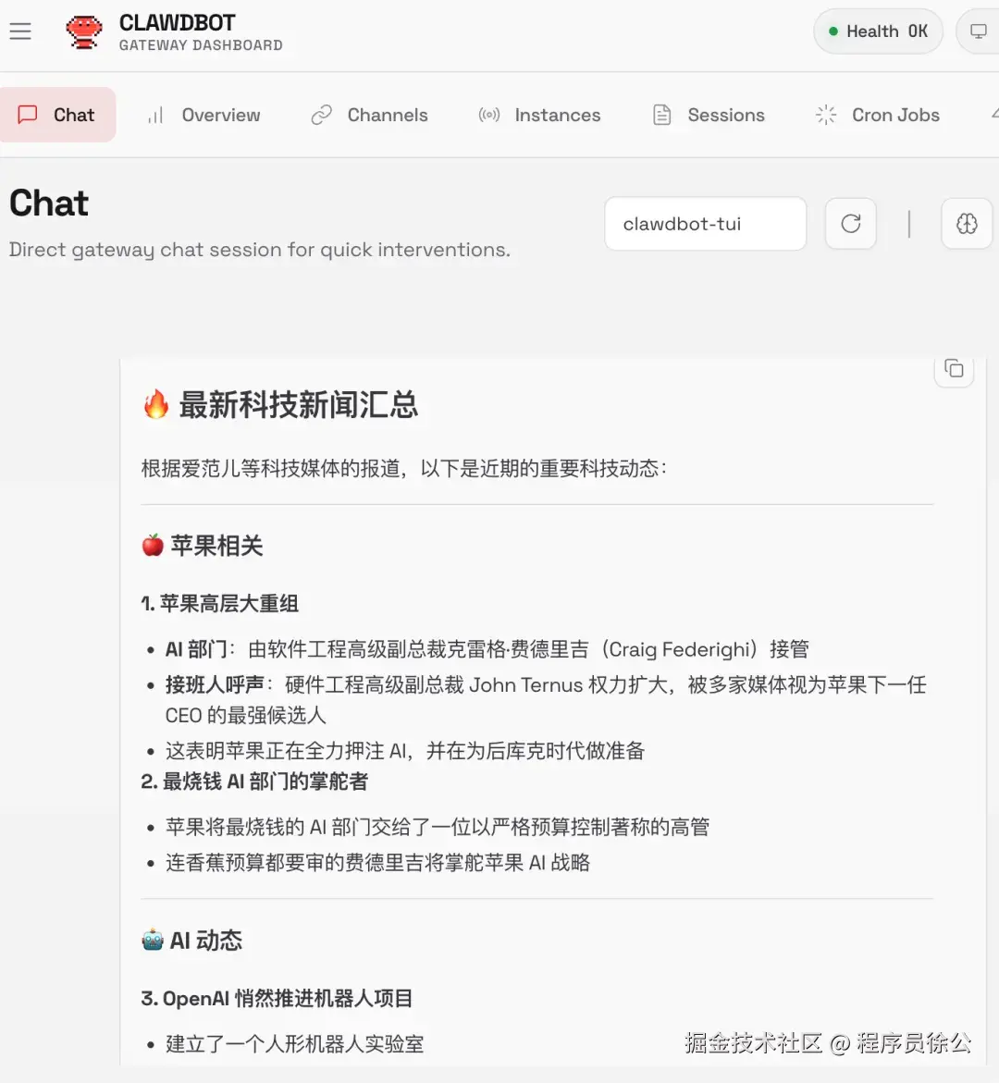Click the monitor theme icon button
This screenshot has width=999, height=1083.
click(x=979, y=31)
